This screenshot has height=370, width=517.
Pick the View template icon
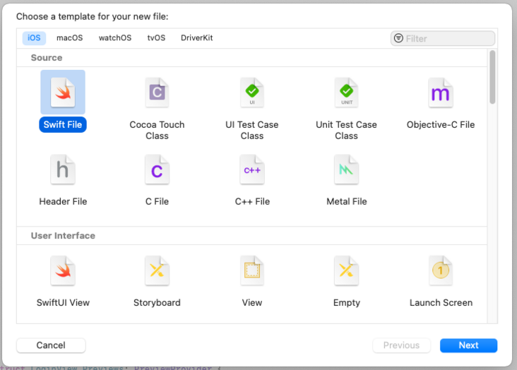pyautogui.click(x=252, y=270)
